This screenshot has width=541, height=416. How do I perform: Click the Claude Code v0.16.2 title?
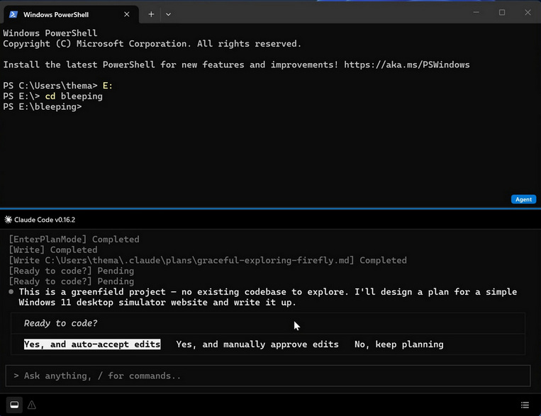[45, 220]
